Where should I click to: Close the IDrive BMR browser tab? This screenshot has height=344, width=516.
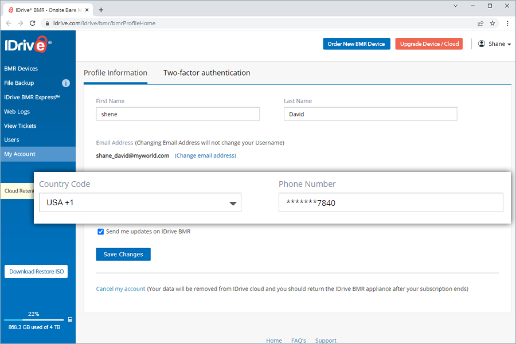point(87,10)
